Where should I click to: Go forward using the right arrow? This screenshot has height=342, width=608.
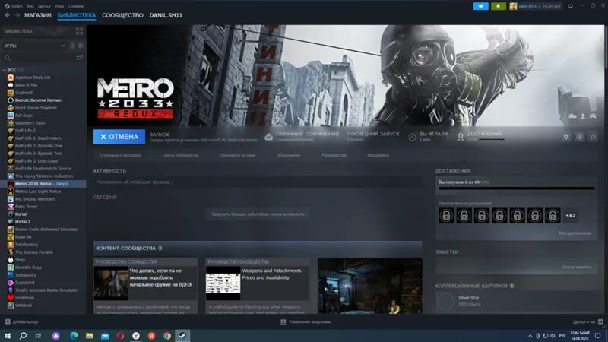[x=17, y=15]
